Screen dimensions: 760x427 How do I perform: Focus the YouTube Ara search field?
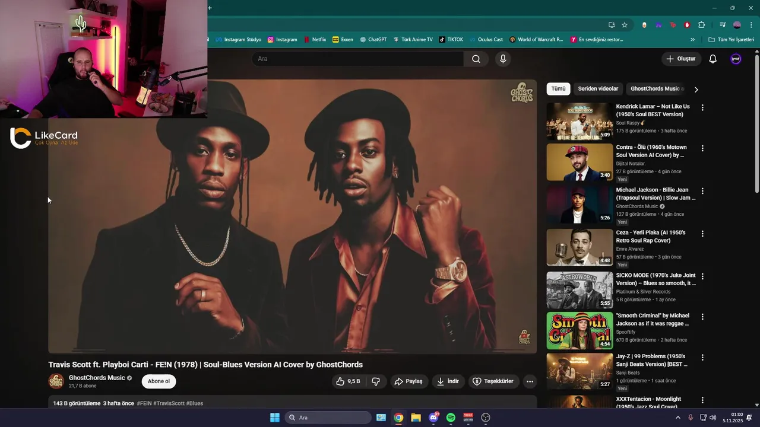[x=357, y=59]
